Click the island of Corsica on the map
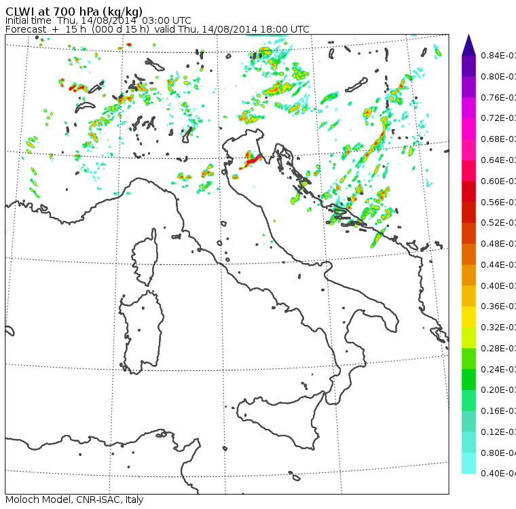The image size is (516, 509). coord(145,258)
